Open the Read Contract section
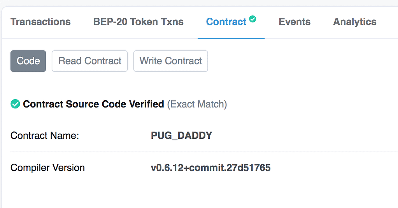 tap(89, 61)
